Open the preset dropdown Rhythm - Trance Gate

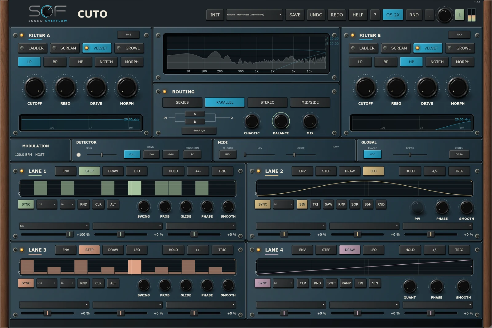254,15
